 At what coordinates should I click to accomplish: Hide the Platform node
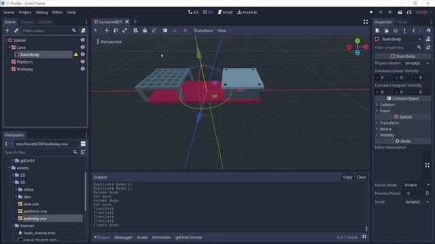coord(83,62)
